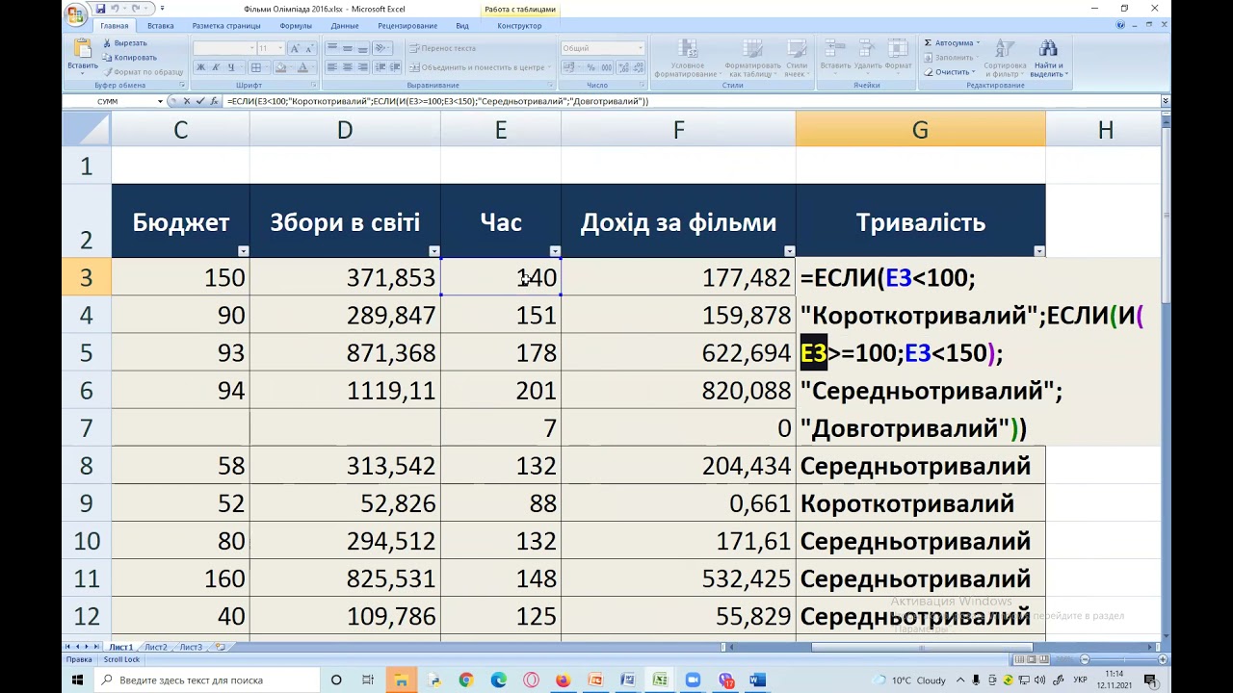Viewport: 1233px width, 693px height.
Task: Click the fill color bucket
Action: pos(280,67)
